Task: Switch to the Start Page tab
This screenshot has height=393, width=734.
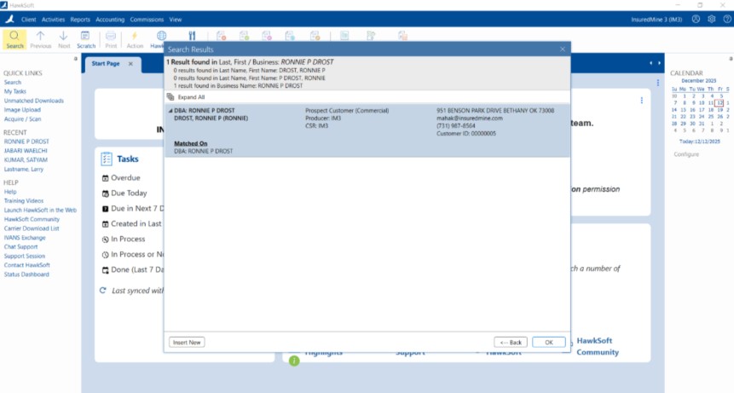Action: tap(107, 64)
